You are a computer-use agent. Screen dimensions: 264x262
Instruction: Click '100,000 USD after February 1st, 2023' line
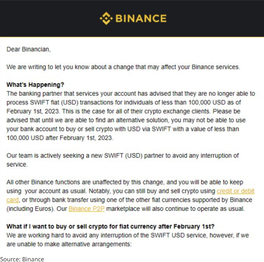point(60,138)
